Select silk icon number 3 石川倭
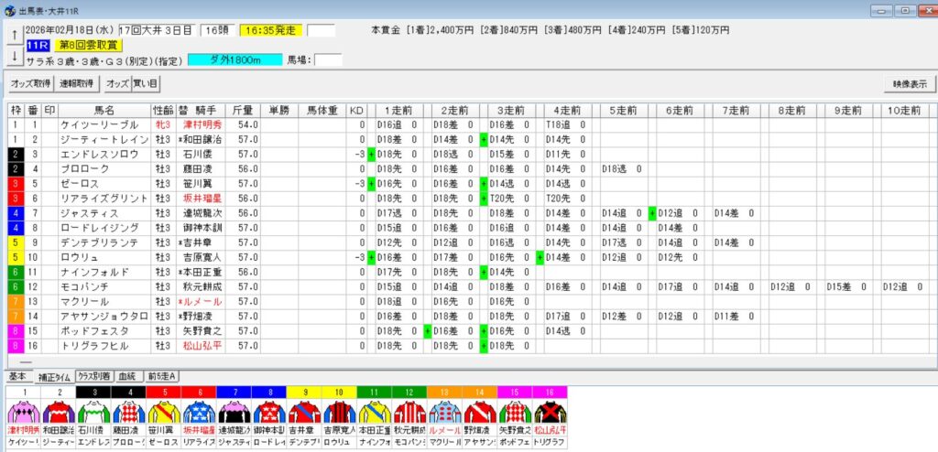 coord(94,412)
